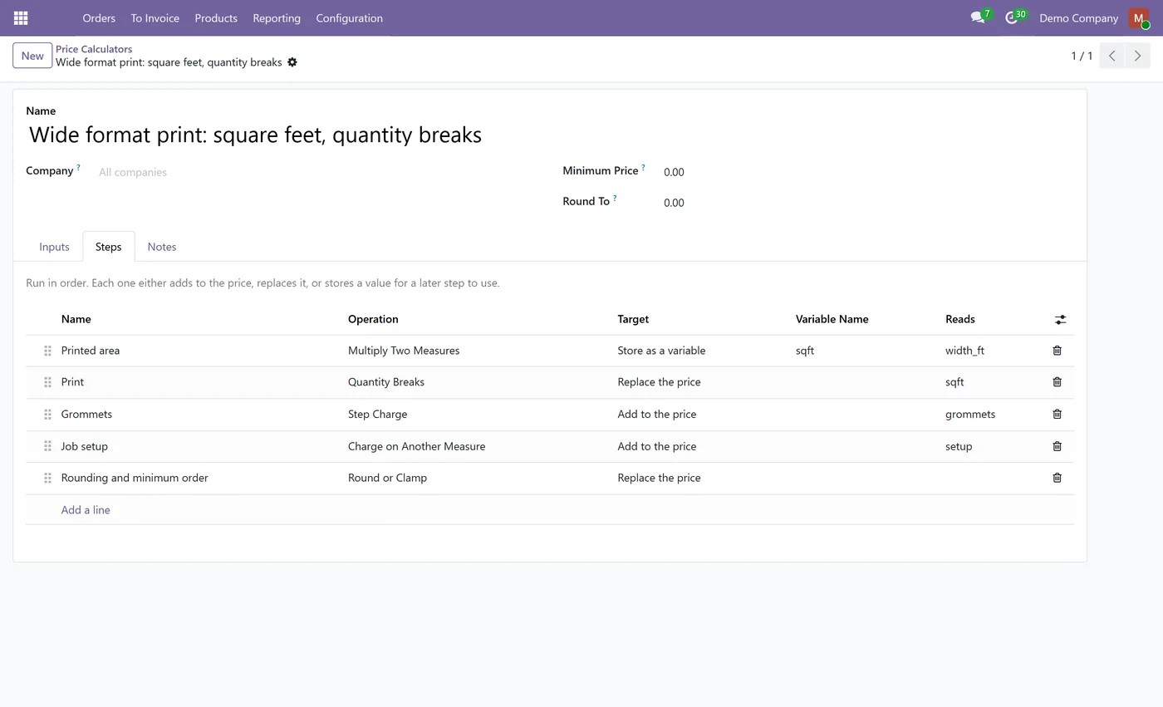Switch to the Inputs tab
Image resolution: width=1163 pixels, height=707 pixels.
[x=54, y=247]
